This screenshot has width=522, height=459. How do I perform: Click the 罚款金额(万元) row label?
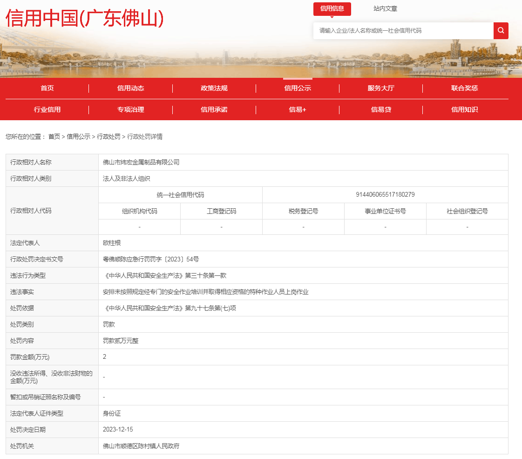pyautogui.click(x=30, y=357)
